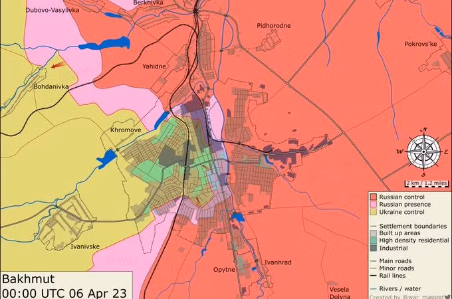Click the Bakhmut map title text
This screenshot has height=299, width=452.
[28, 279]
